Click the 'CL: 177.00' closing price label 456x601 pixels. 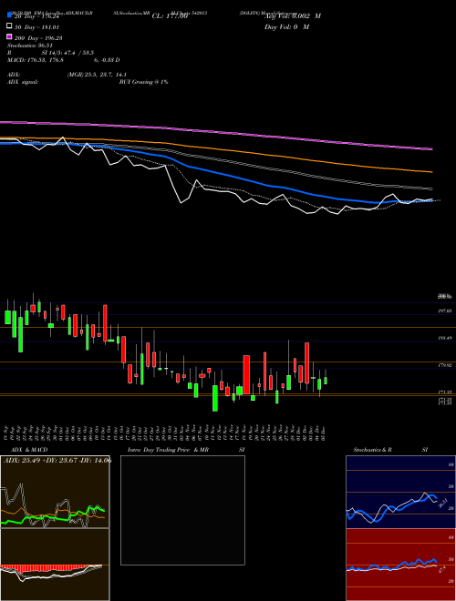(170, 16)
